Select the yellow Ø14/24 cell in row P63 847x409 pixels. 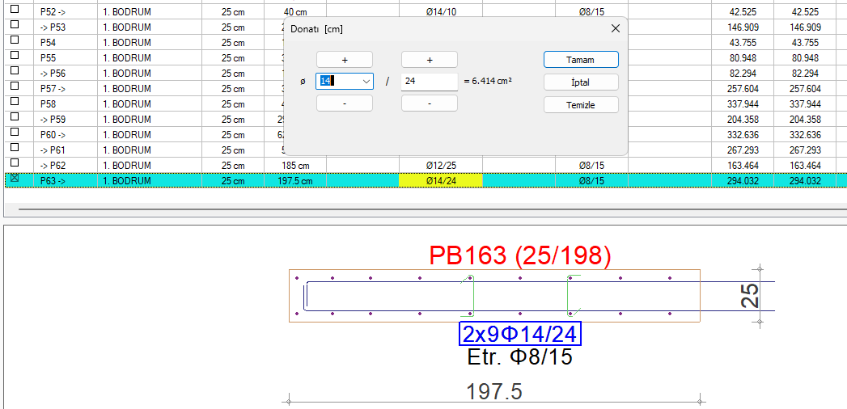coord(440,181)
